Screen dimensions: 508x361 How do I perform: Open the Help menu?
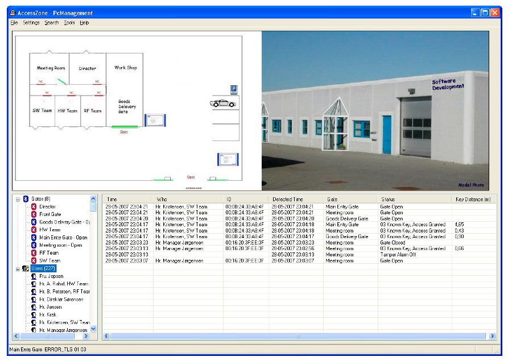tap(84, 23)
